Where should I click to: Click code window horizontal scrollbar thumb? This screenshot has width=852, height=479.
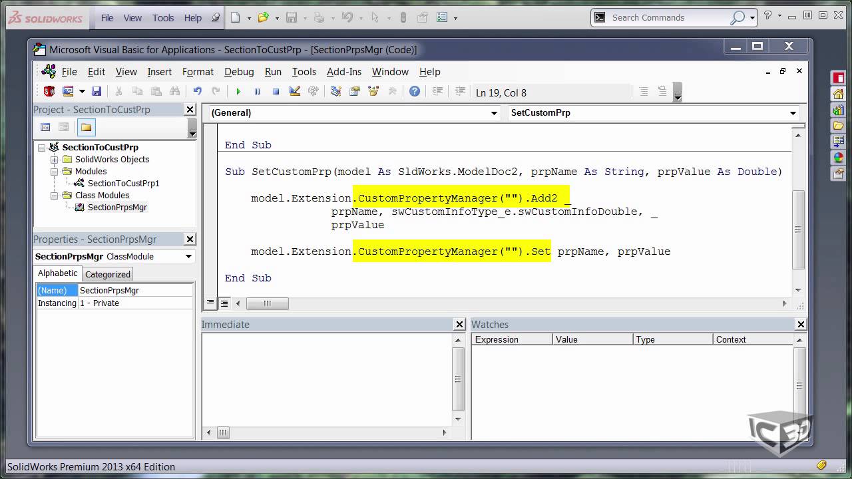click(267, 303)
